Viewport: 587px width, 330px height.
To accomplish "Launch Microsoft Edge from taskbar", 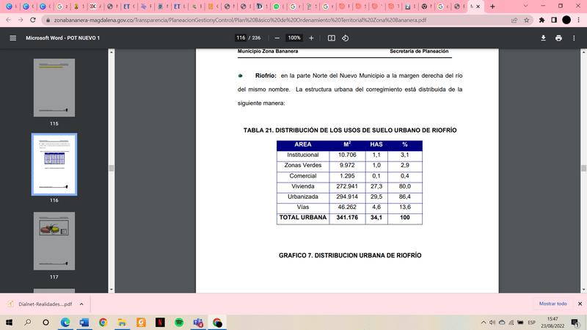I will pyautogui.click(x=65, y=322).
